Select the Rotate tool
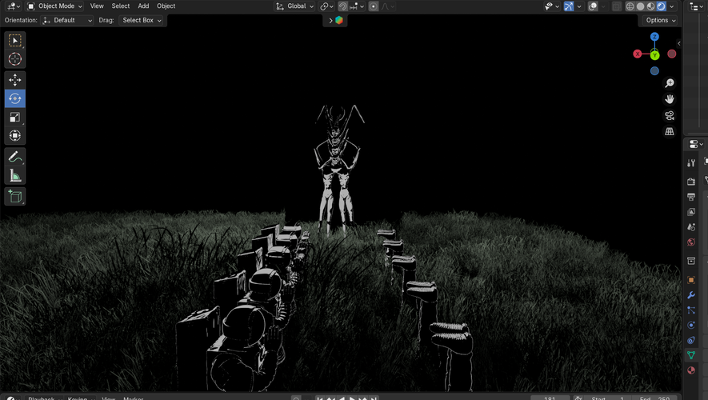The width and height of the screenshot is (708, 400). coord(14,98)
